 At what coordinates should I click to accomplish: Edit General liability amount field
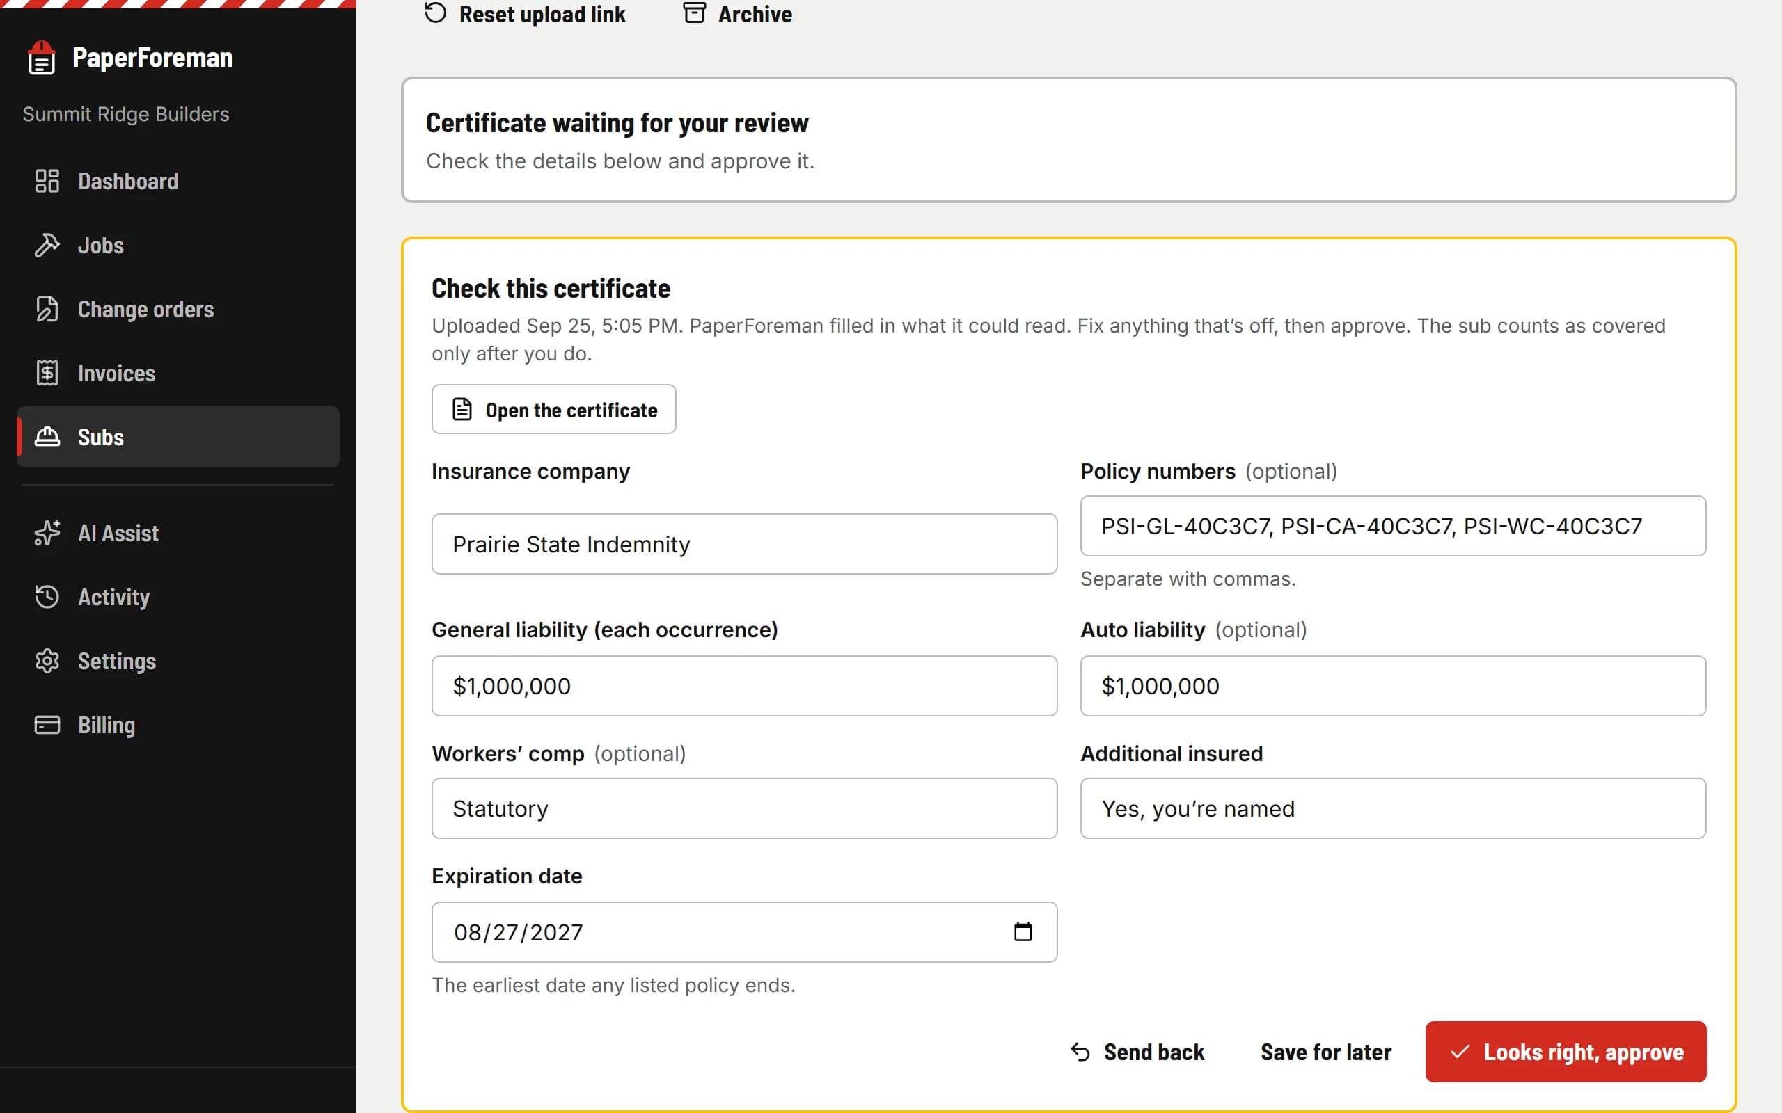[744, 686]
